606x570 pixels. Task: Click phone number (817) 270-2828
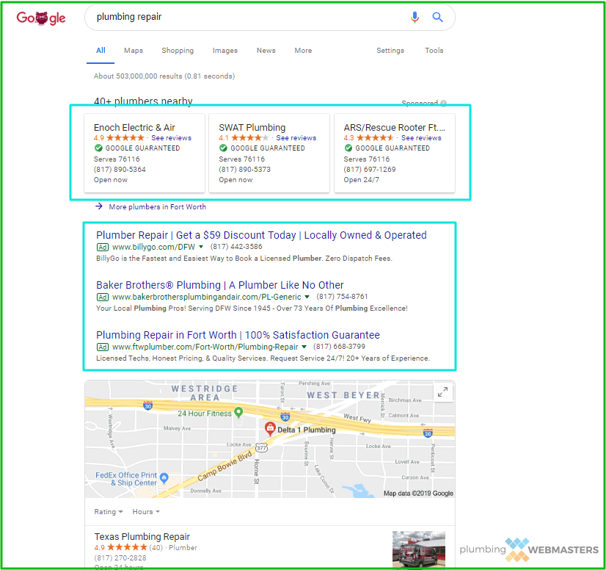tap(120, 558)
